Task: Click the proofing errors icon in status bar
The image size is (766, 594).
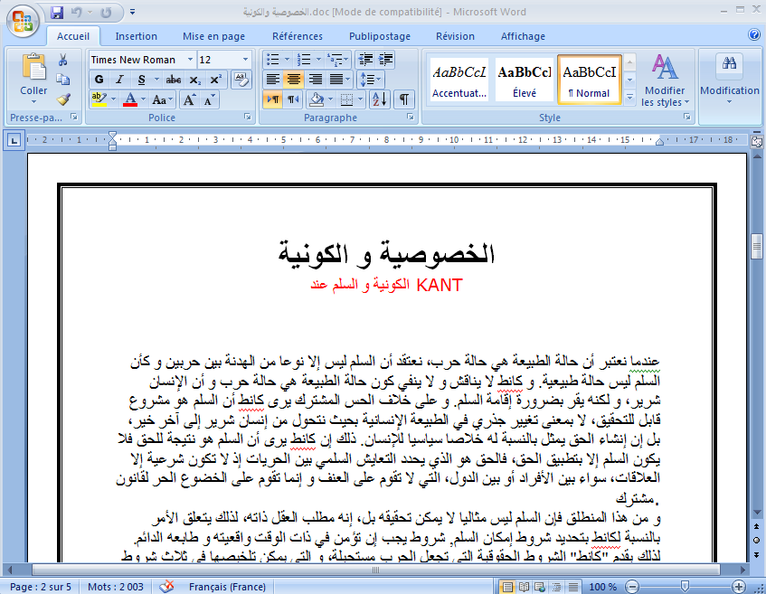Action: (x=166, y=586)
